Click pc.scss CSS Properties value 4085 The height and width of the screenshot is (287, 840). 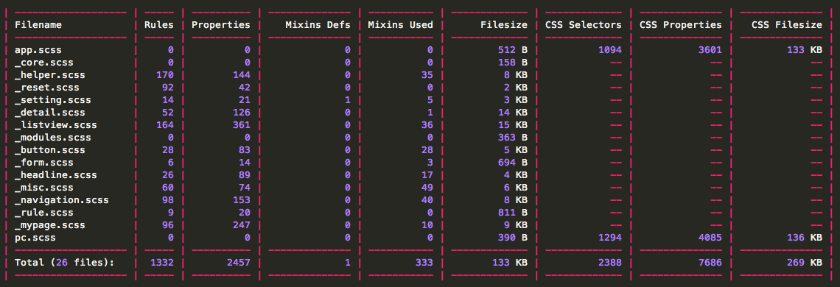click(x=710, y=237)
